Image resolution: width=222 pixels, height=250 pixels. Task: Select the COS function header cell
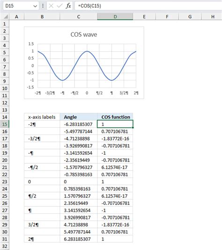(115, 117)
